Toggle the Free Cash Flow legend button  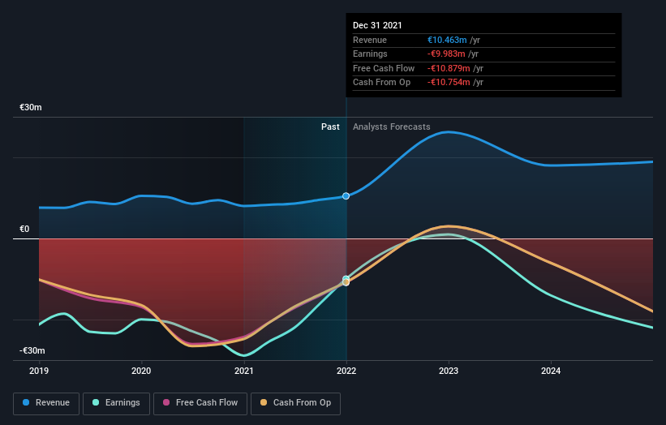coord(200,403)
